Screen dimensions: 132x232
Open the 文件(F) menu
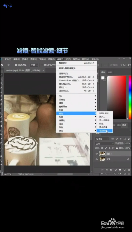coord(8,59)
